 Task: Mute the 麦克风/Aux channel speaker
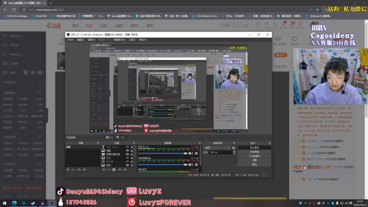tap(190, 153)
